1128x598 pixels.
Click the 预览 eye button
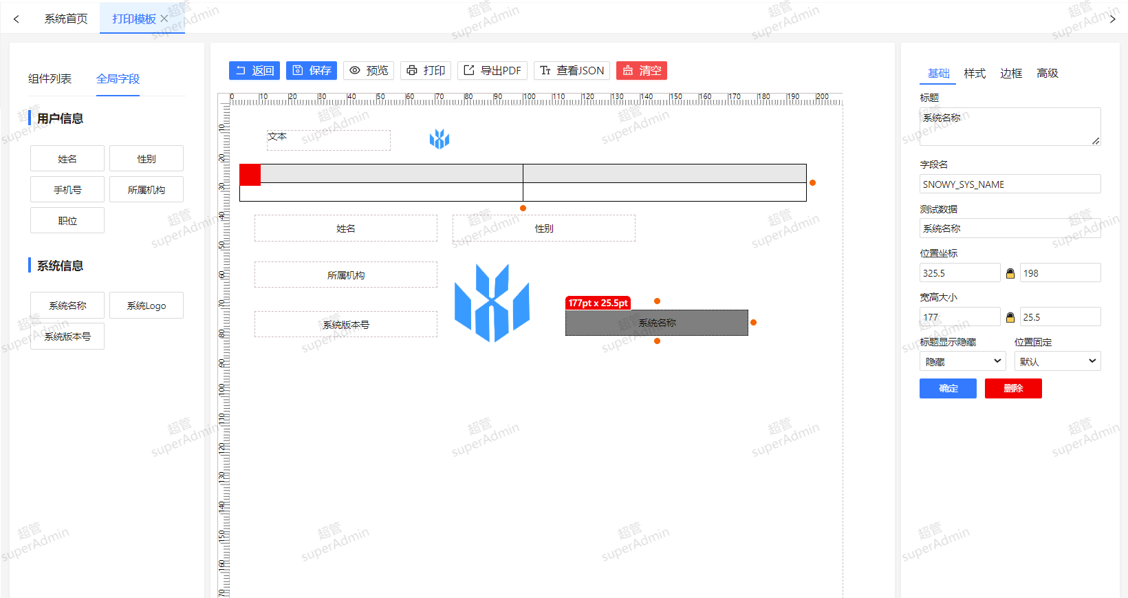tap(369, 70)
